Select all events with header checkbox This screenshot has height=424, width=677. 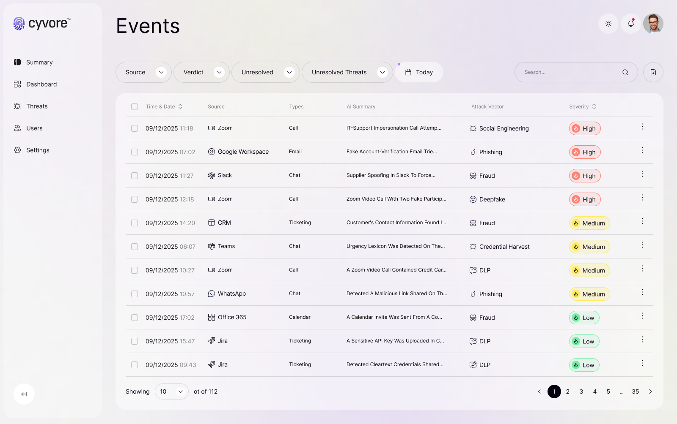(135, 107)
